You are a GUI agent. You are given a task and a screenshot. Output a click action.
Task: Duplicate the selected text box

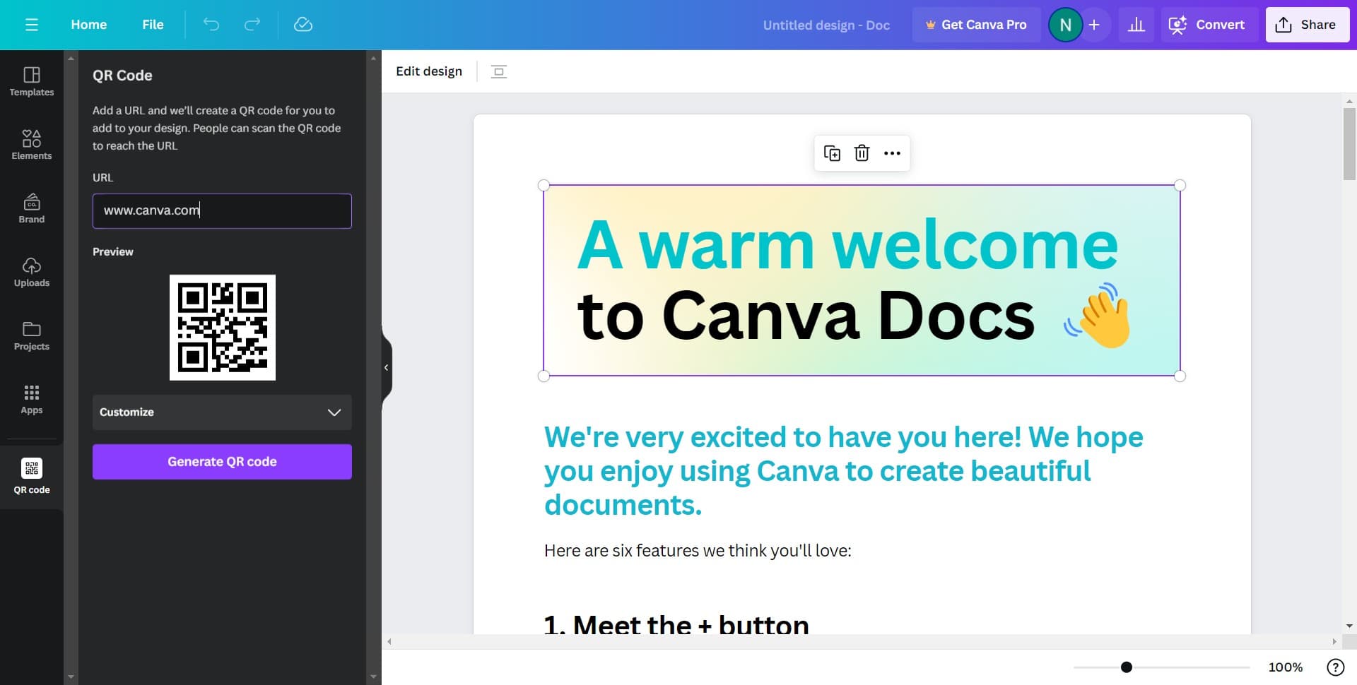click(x=832, y=153)
